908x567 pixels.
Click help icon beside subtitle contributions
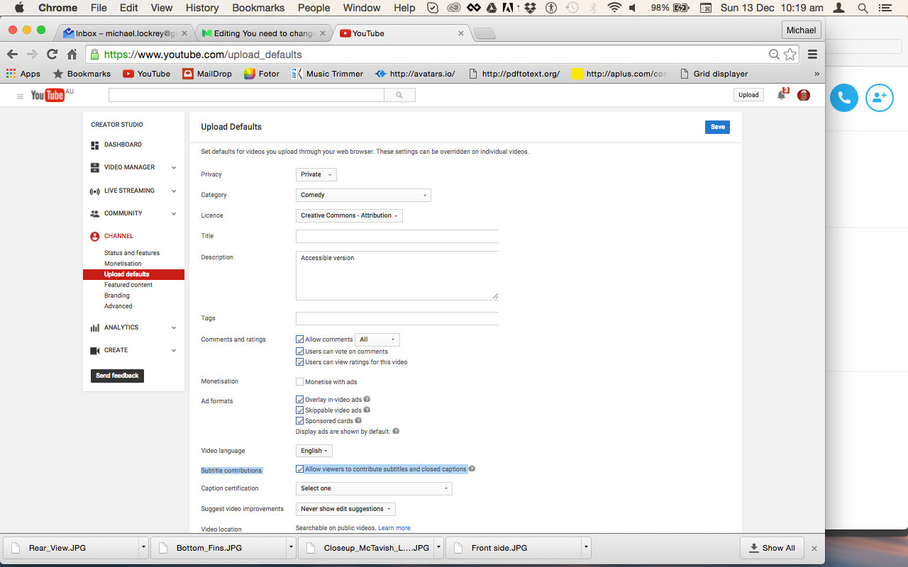tap(472, 468)
